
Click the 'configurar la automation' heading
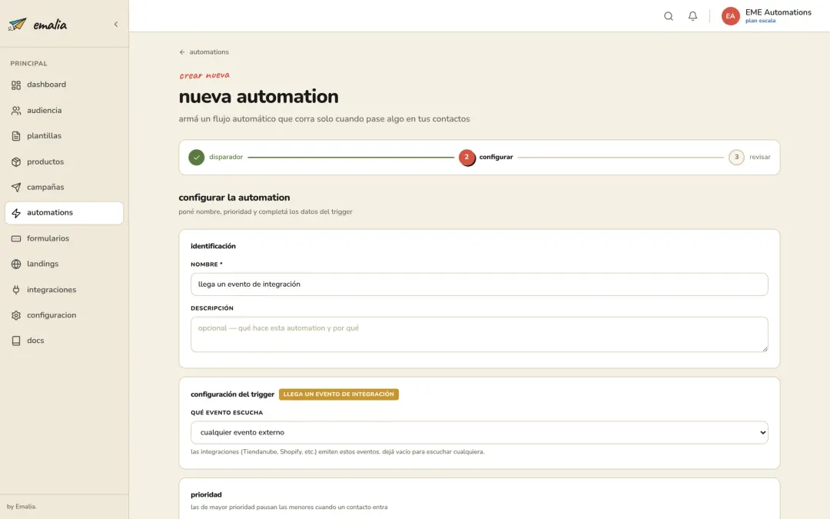[234, 198]
